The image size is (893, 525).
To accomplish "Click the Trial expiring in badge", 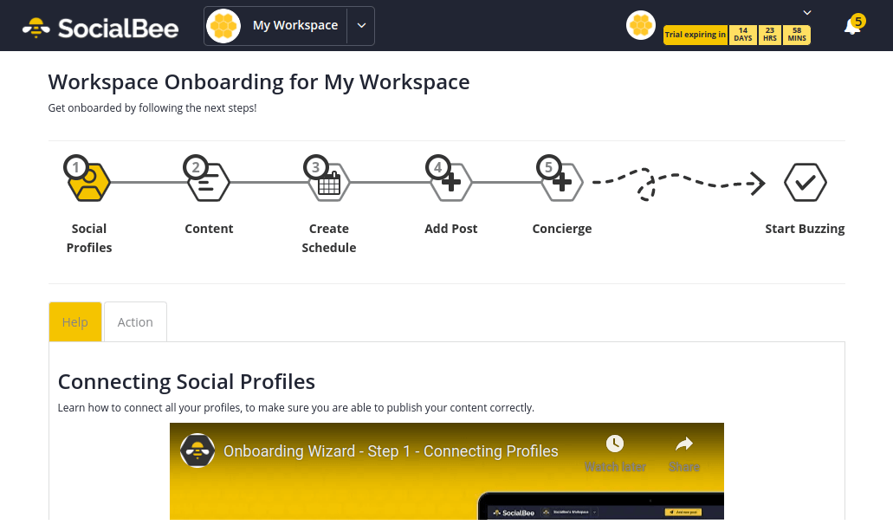I will pyautogui.click(x=696, y=35).
